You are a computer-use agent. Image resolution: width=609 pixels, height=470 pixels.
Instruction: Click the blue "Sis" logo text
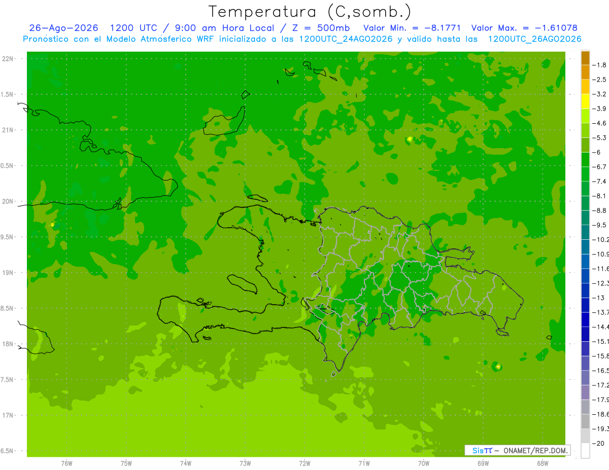pos(478,450)
